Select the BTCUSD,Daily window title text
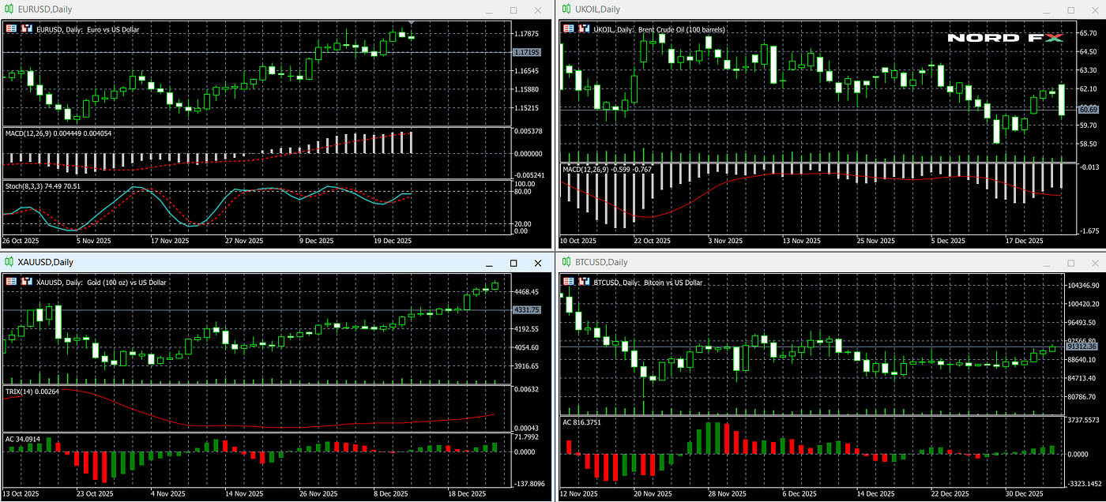The width and height of the screenshot is (1106, 502). (601, 262)
